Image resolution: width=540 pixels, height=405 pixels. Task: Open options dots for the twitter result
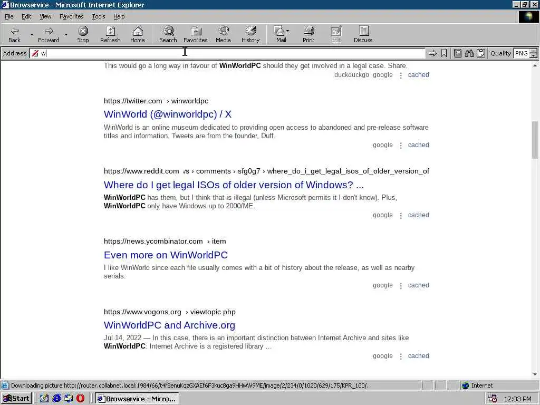(401, 146)
